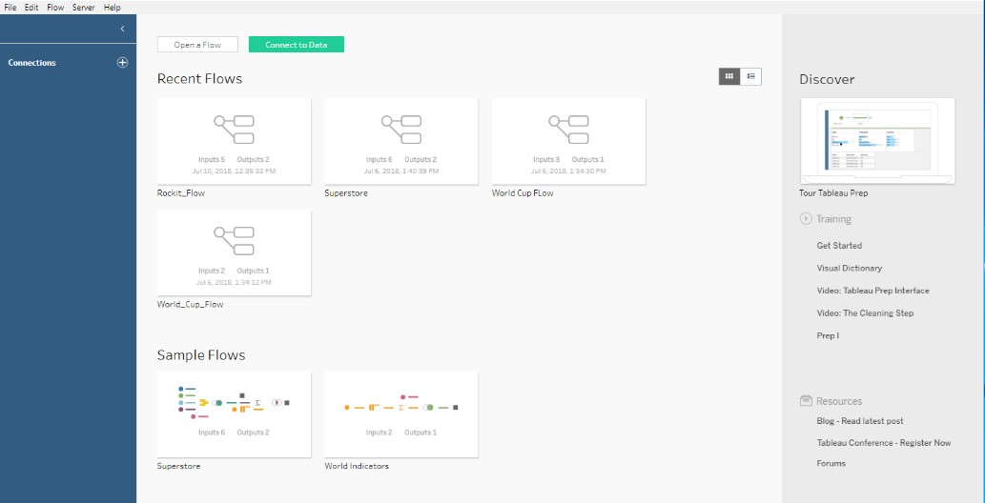Click the Discover heading
The image size is (985, 503).
tap(827, 80)
